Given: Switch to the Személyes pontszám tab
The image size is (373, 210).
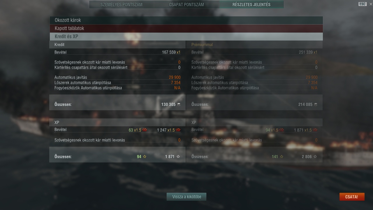Looking at the screenshot, I should click(x=122, y=5).
